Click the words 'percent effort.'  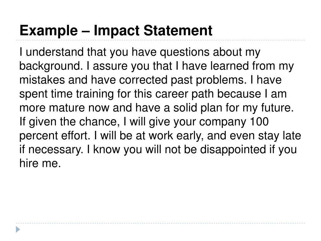click(55, 136)
